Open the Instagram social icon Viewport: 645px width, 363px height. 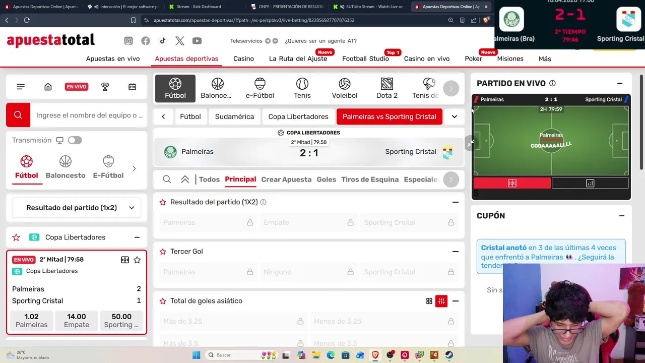(128, 41)
